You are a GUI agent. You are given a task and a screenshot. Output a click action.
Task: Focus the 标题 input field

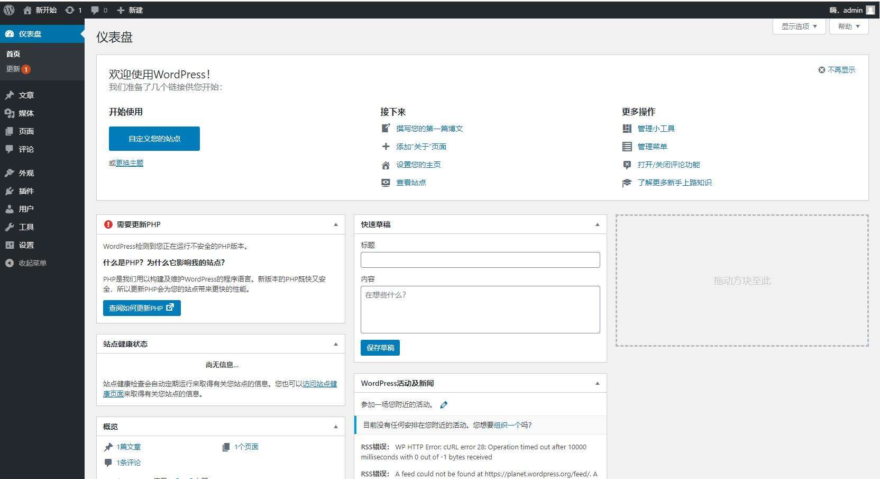click(x=480, y=260)
